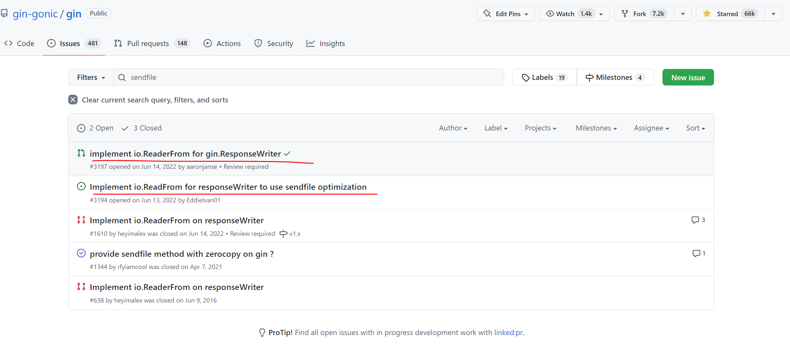790x347 pixels.
Task: Click "Clear current search query, filters, and sorts"
Action: tap(148, 100)
